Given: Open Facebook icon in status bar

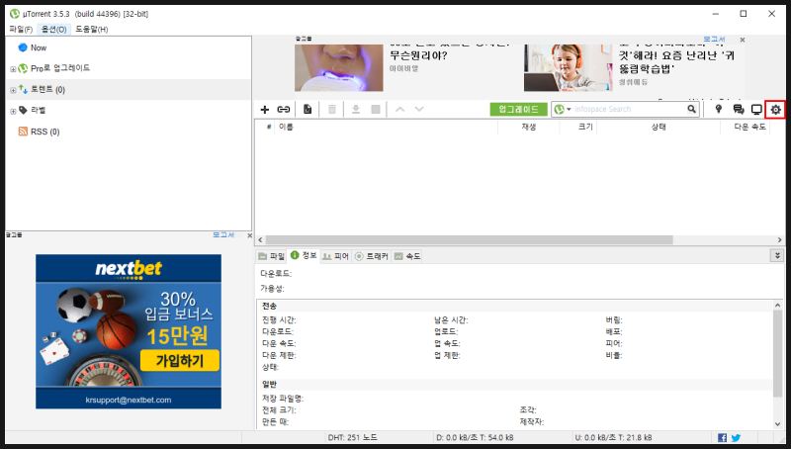Looking at the screenshot, I should [x=723, y=438].
